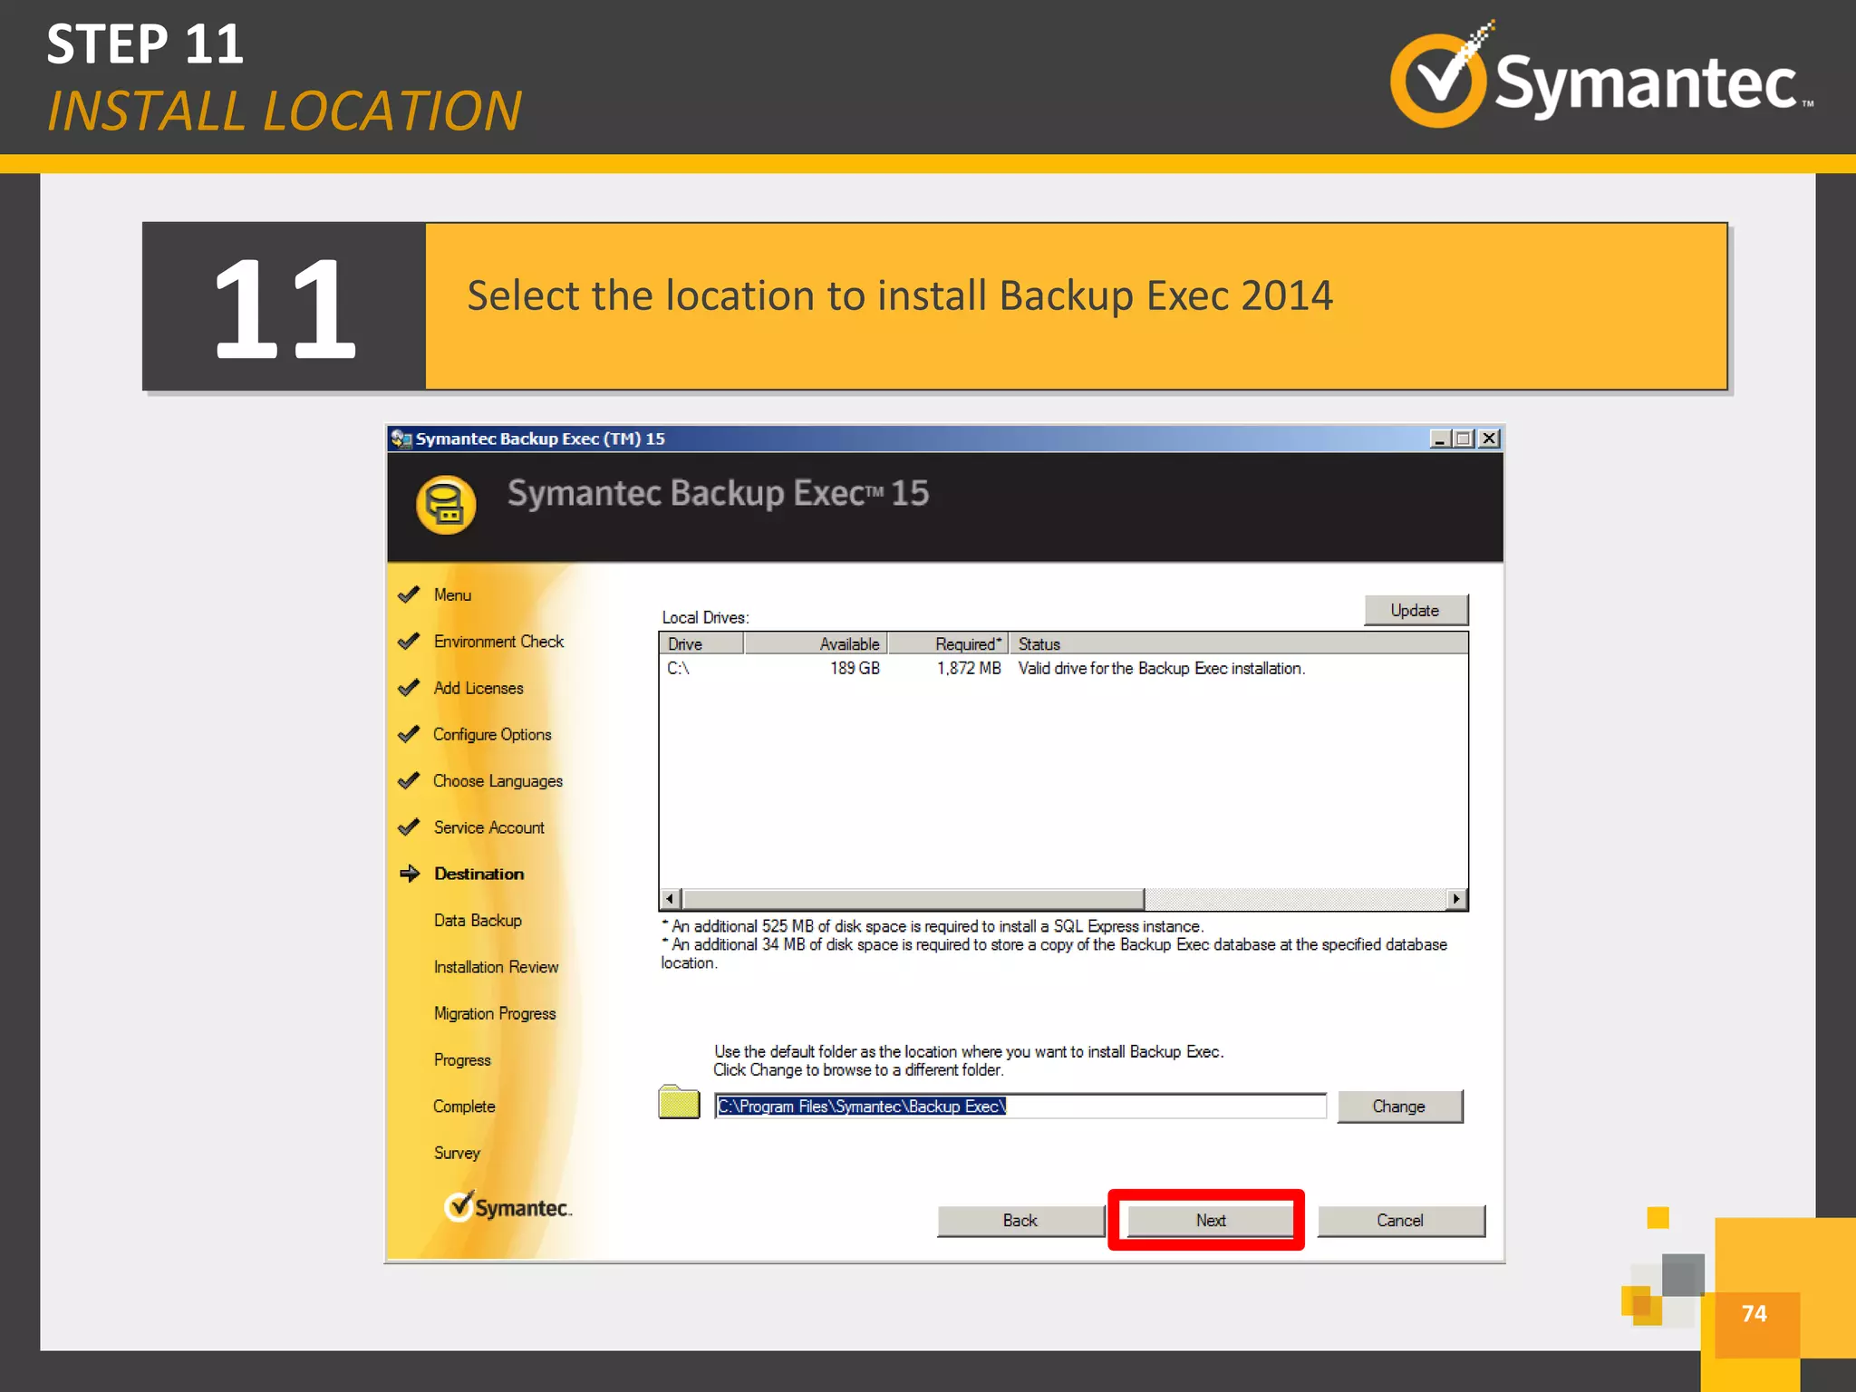The height and width of the screenshot is (1392, 1856).
Task: Maximize the Backup Exec installer window
Action: [1464, 439]
